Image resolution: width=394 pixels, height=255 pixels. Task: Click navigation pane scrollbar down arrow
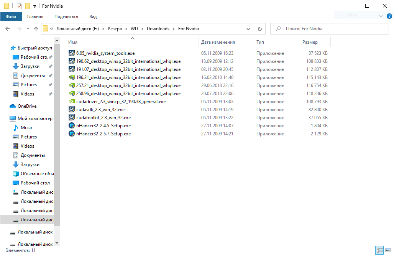[x=57, y=243]
